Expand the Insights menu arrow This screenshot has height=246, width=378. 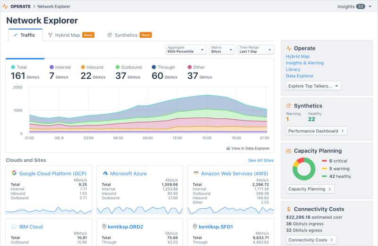tap(370, 7)
